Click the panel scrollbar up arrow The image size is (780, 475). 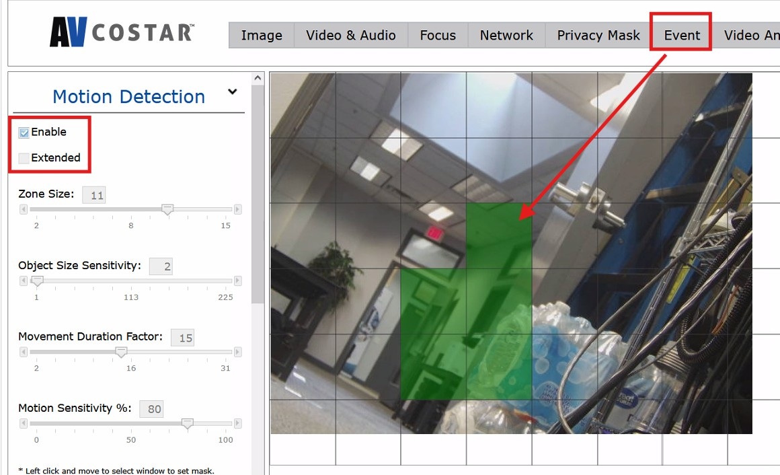(x=258, y=78)
